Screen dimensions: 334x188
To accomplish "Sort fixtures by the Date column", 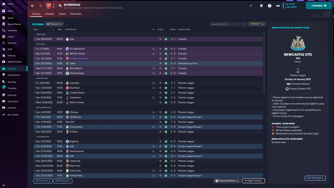I will pyautogui.click(x=36, y=30).
